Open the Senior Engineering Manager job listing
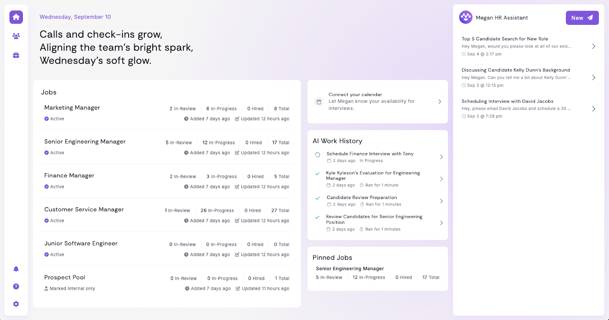Viewport: 609px width, 320px height. 85,142
